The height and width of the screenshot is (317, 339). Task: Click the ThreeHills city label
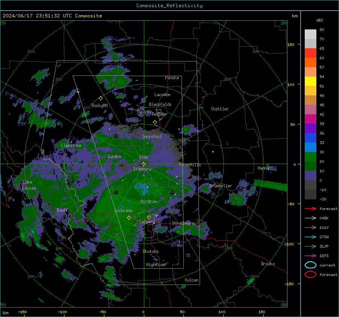click(189, 165)
